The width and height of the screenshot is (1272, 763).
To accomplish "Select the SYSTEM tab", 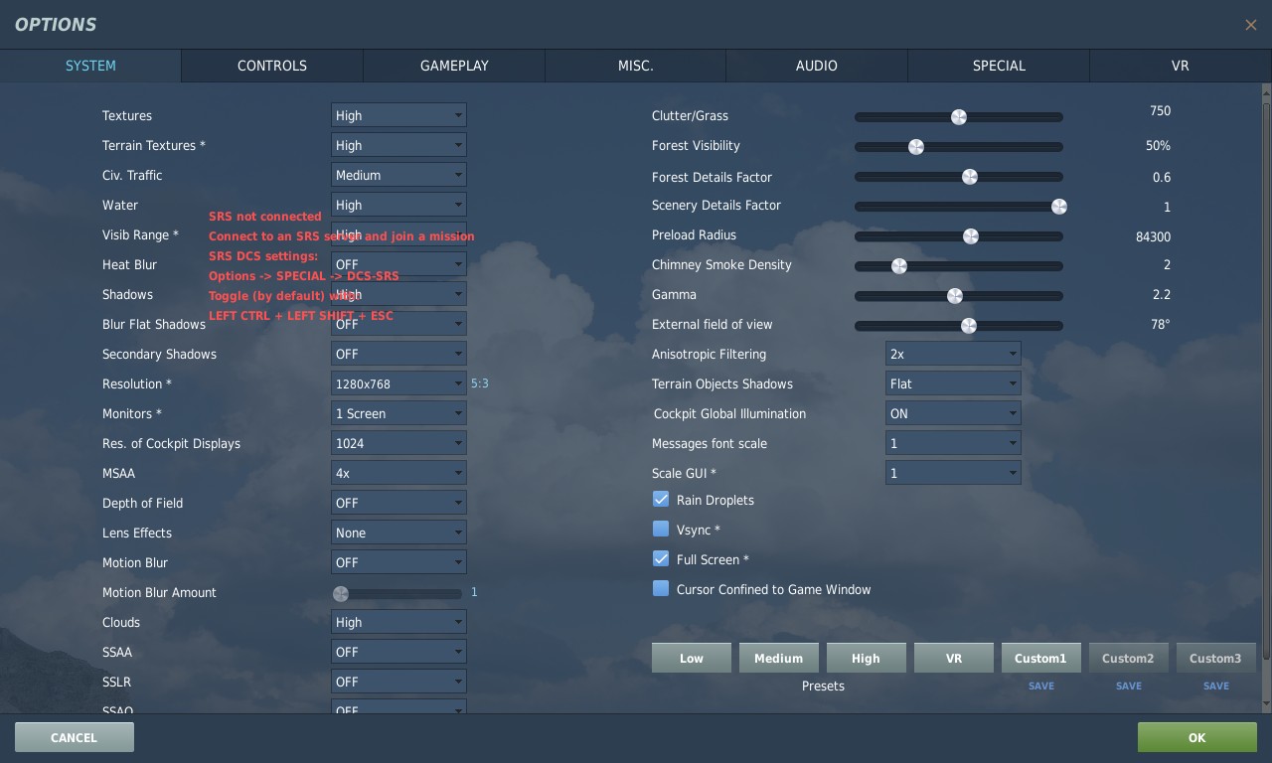I will click(90, 66).
